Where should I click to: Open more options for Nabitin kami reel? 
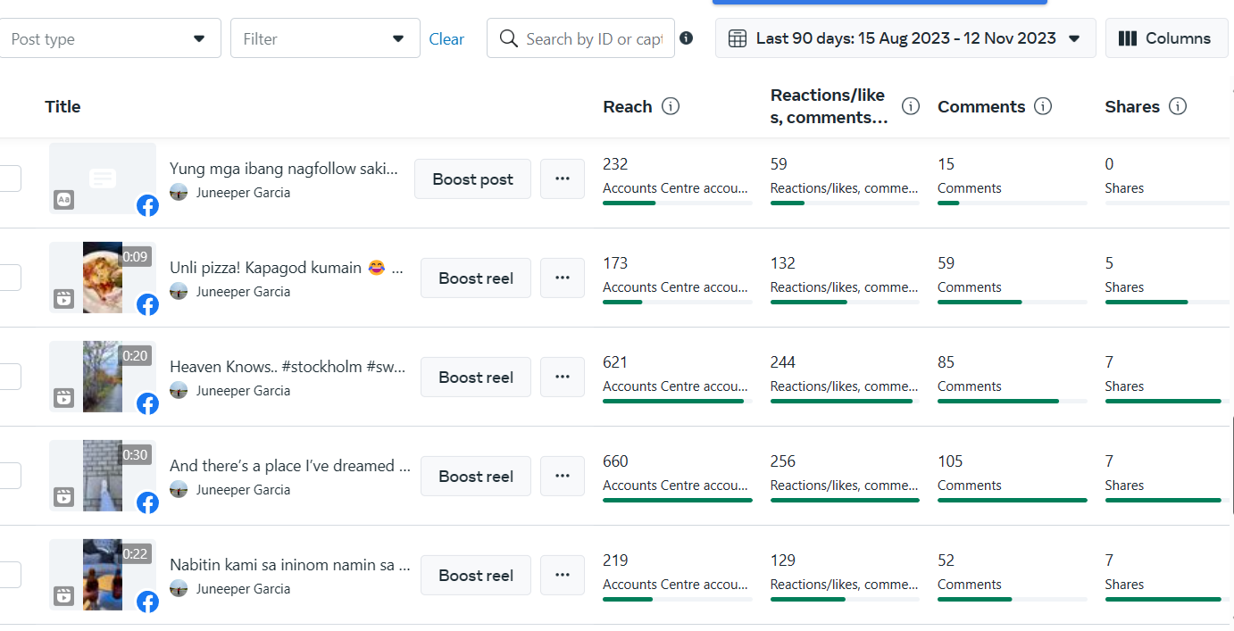563,575
